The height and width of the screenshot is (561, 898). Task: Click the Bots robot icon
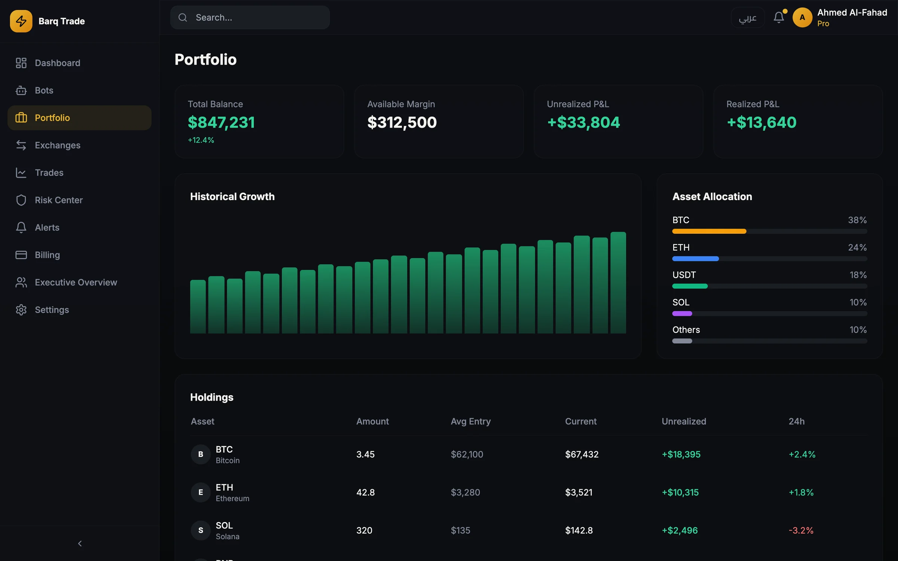pyautogui.click(x=21, y=90)
